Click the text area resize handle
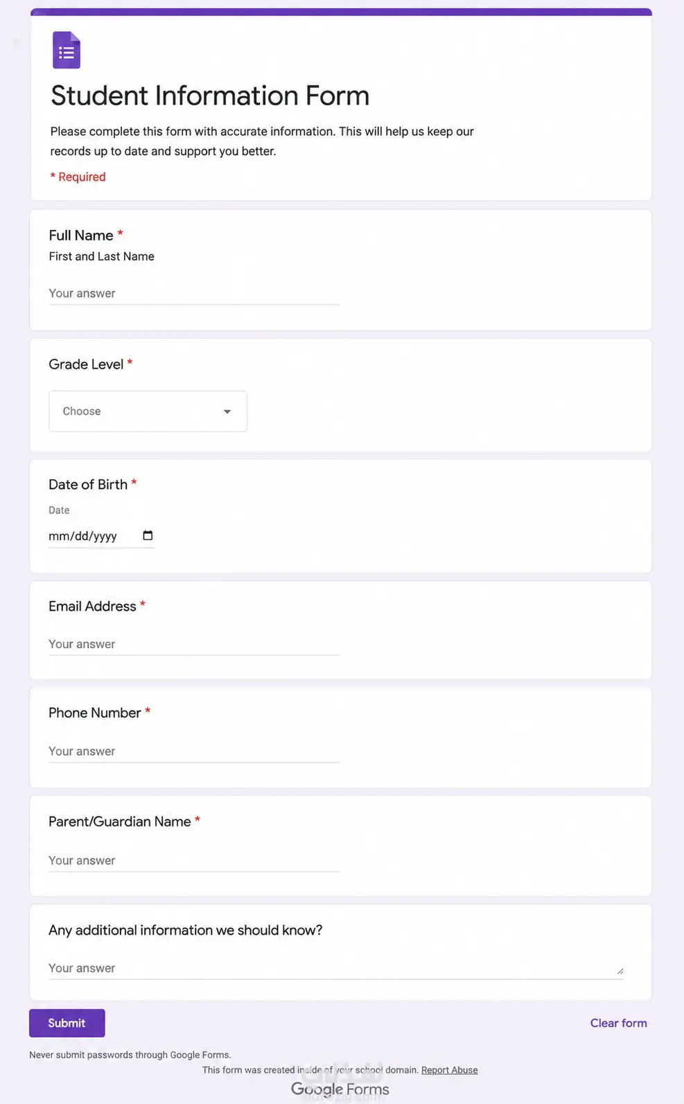Viewport: 684px width, 1104px height. click(x=620, y=971)
